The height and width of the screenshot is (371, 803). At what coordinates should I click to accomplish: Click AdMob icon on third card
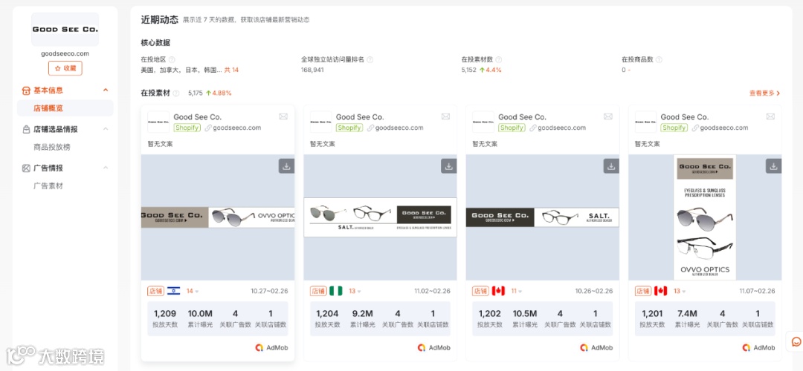tap(584, 347)
